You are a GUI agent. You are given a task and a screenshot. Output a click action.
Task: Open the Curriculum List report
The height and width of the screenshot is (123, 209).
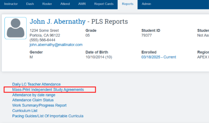coord(25,111)
